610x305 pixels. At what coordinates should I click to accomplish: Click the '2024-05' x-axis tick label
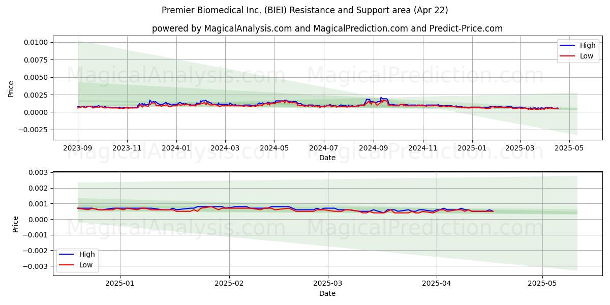click(x=274, y=147)
